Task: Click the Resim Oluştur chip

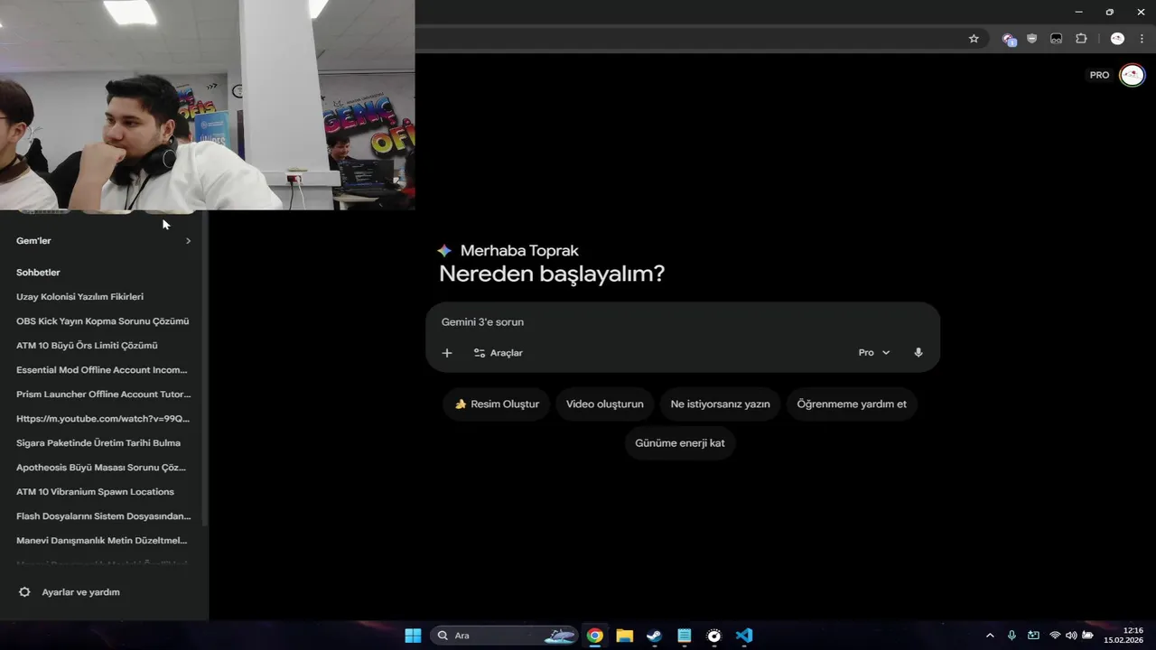Action: (497, 404)
